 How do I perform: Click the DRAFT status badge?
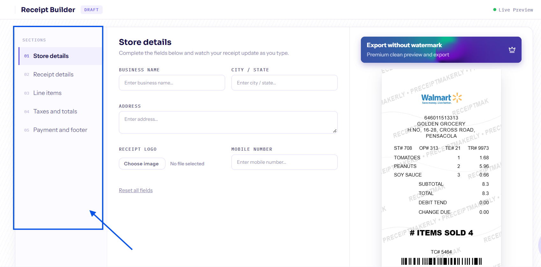pyautogui.click(x=91, y=10)
